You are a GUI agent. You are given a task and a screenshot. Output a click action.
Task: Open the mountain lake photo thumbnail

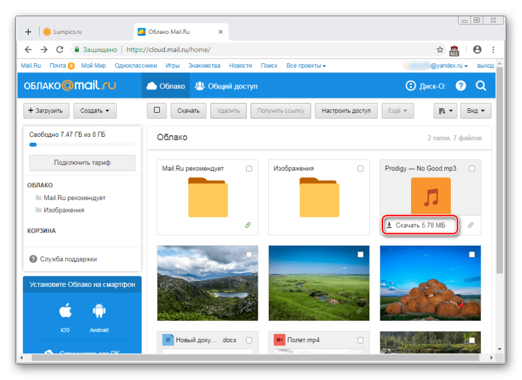pos(207,283)
